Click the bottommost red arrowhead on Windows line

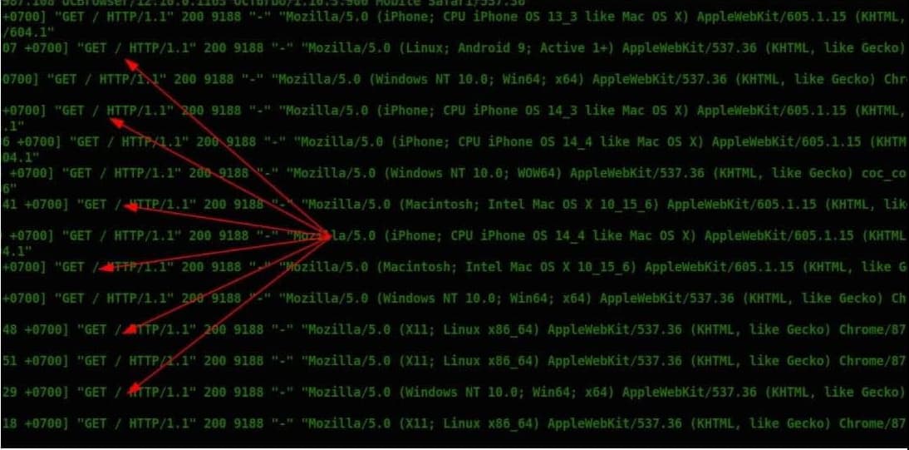click(133, 388)
